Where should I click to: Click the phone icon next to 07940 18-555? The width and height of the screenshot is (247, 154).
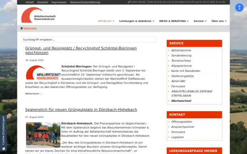129,2
